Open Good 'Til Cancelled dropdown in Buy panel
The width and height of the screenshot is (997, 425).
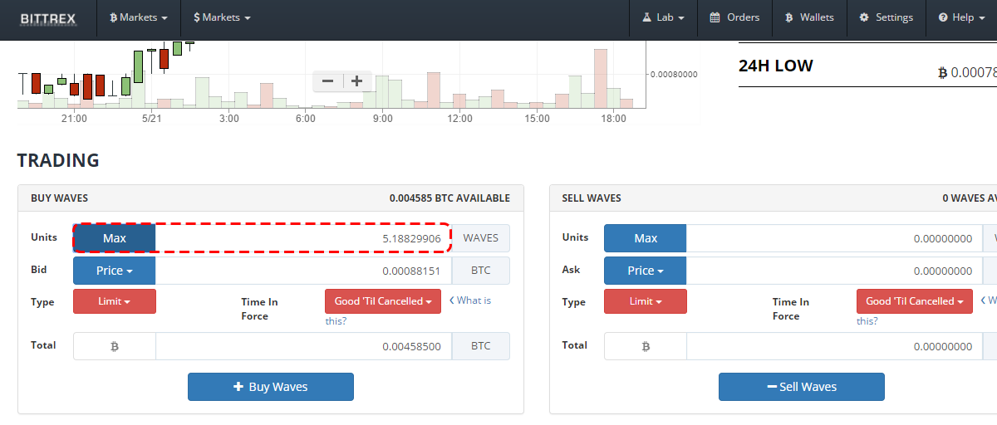click(383, 301)
